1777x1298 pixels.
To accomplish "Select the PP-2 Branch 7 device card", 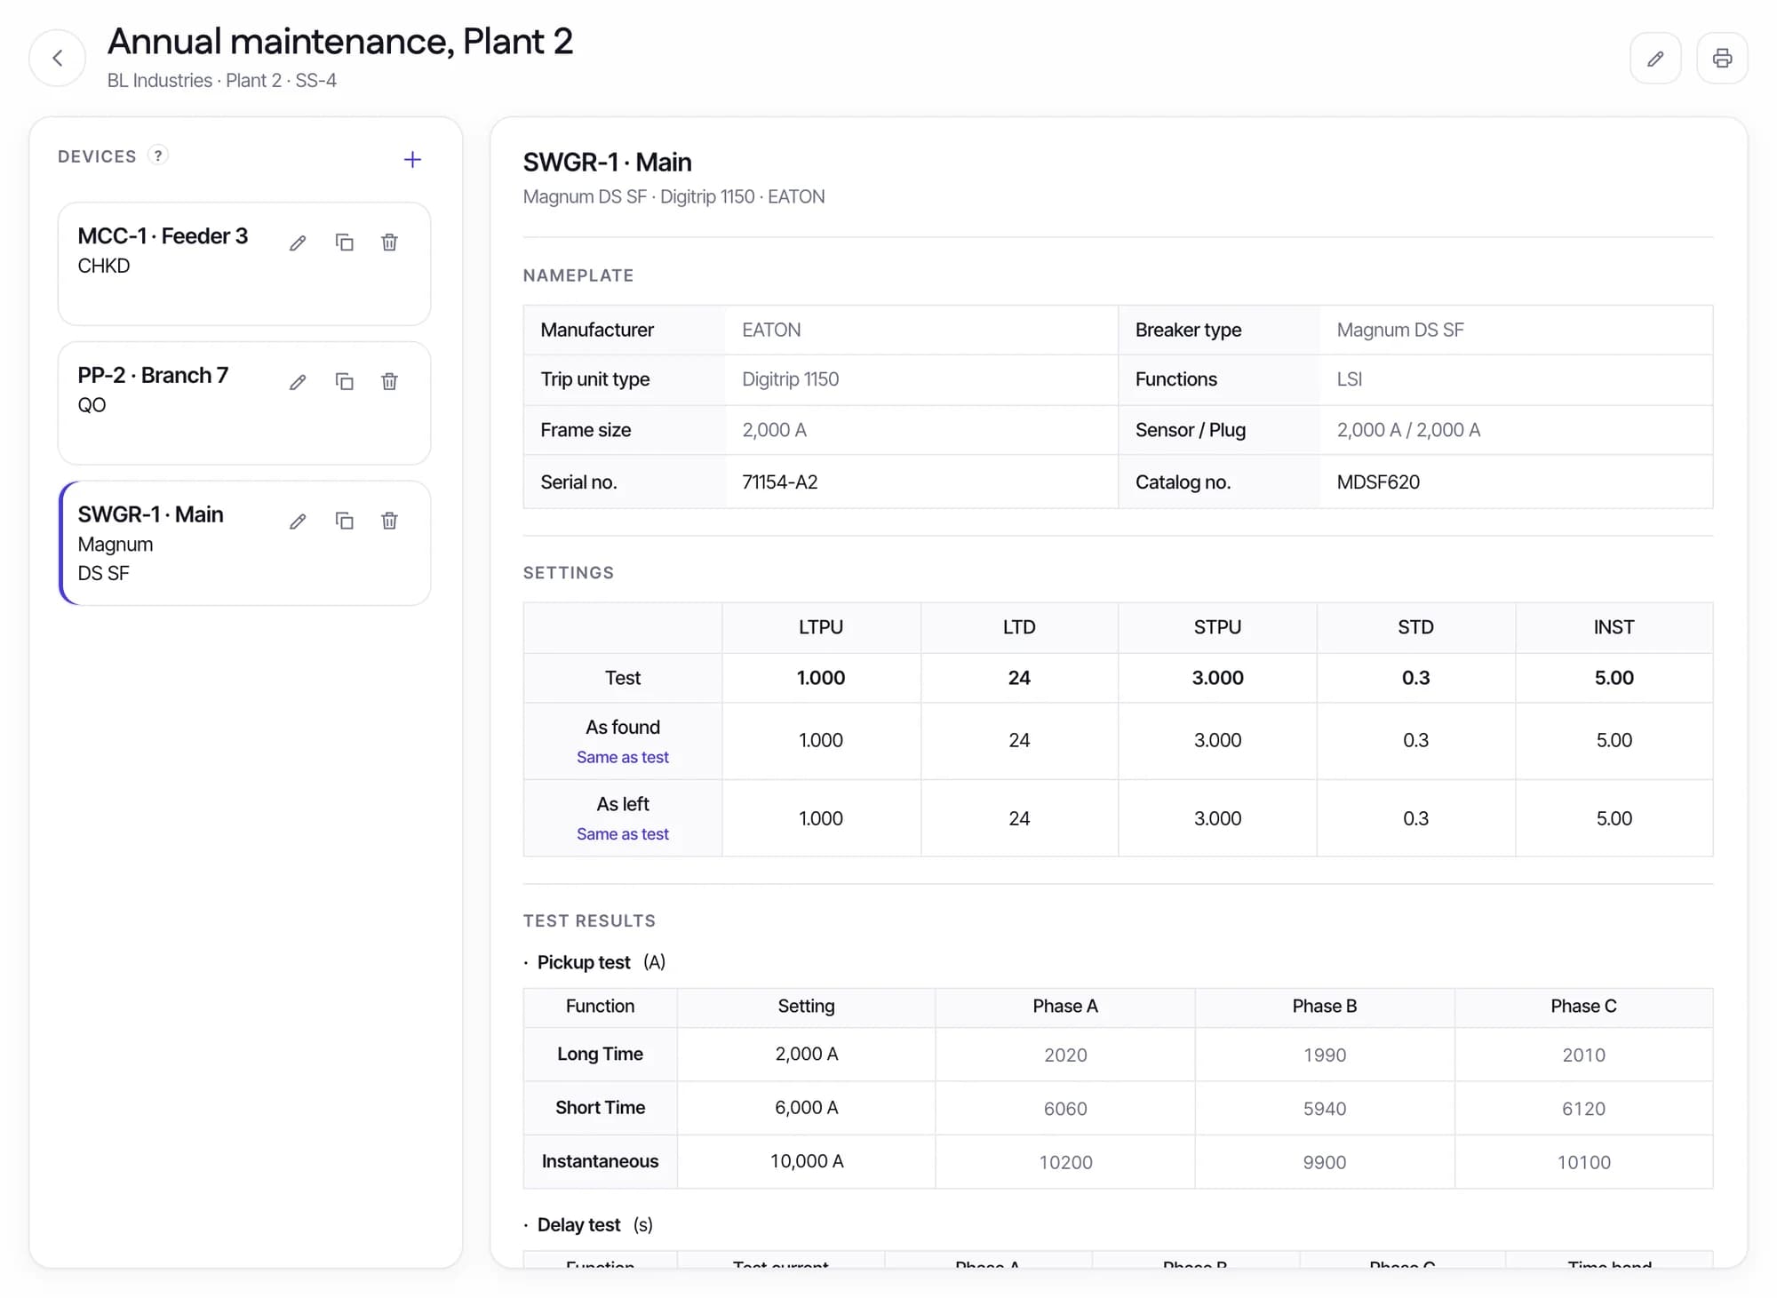I will pyautogui.click(x=244, y=403).
